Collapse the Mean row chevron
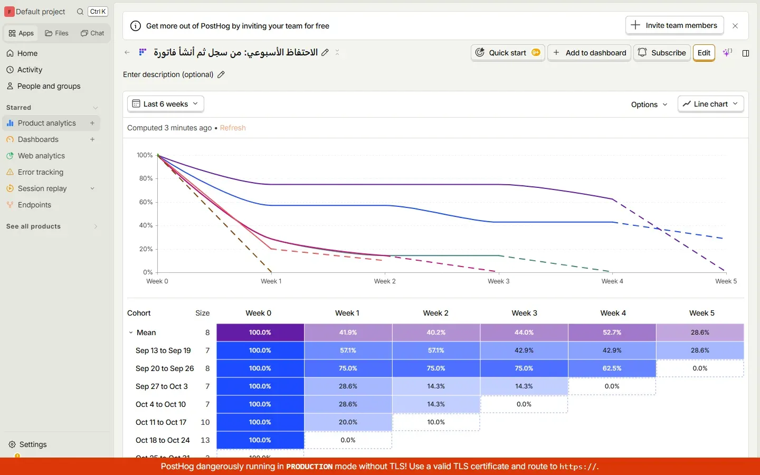The height and width of the screenshot is (475, 760). click(x=131, y=332)
